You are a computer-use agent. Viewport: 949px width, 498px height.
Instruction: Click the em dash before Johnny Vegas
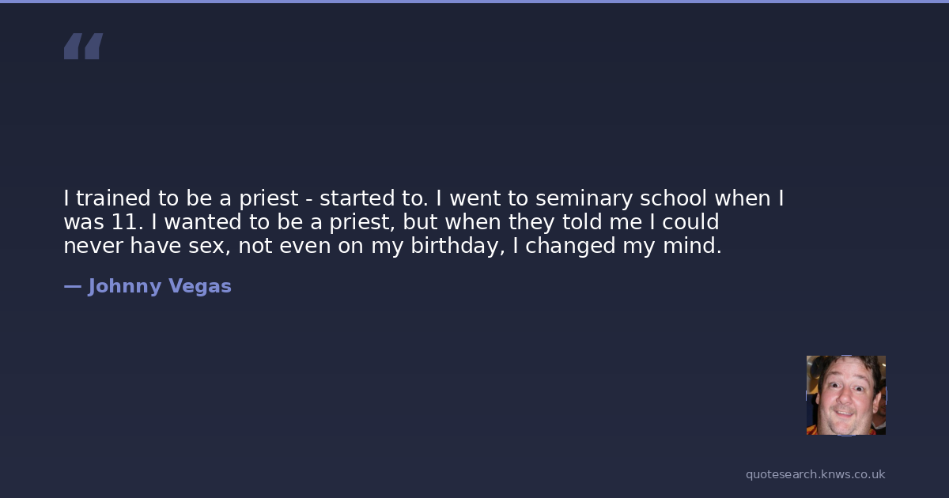73,286
